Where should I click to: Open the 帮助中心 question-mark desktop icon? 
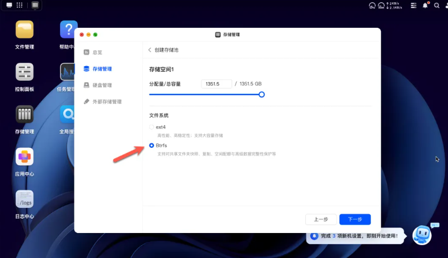tap(68, 29)
